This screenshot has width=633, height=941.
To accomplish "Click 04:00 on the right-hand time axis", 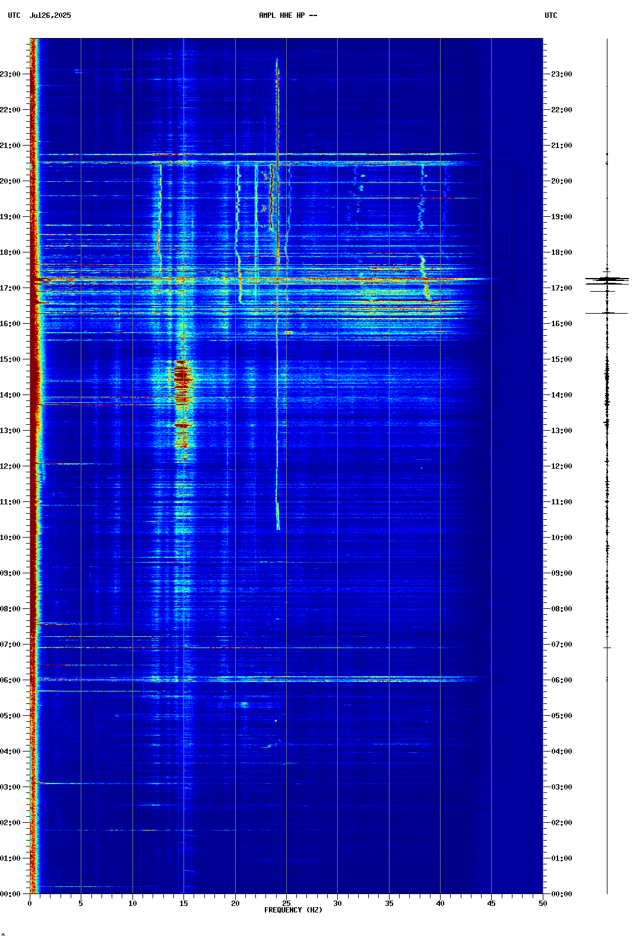I will pos(562,751).
